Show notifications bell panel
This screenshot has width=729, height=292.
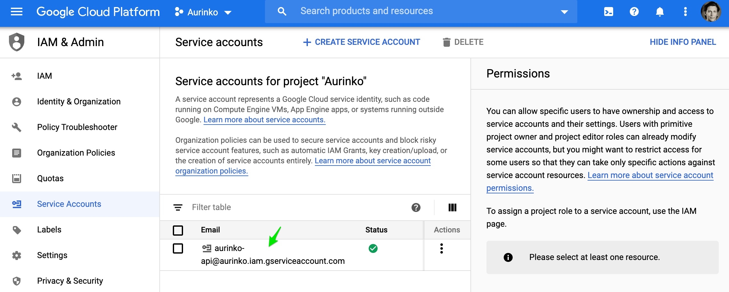click(x=660, y=12)
